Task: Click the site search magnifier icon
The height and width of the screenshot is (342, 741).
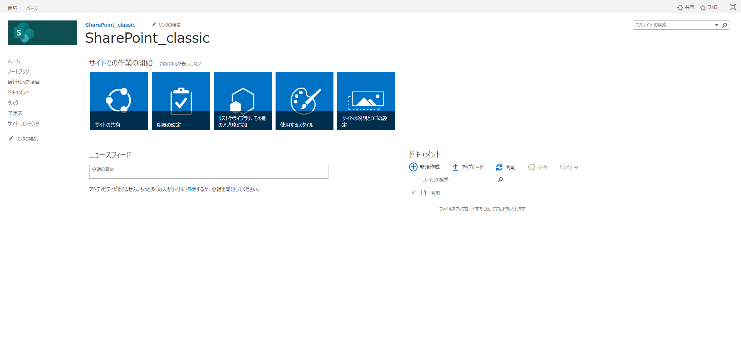Action: pos(725,25)
